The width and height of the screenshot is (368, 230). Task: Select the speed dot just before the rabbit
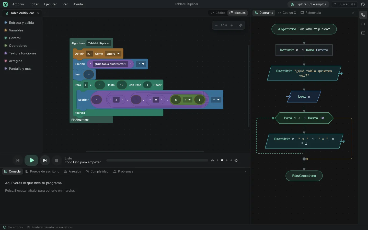pos(231,160)
